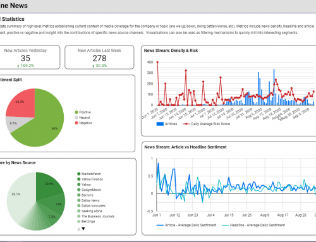Click the 30.5% increase indicator
The height and width of the screenshot is (242, 316).
pos(99,66)
